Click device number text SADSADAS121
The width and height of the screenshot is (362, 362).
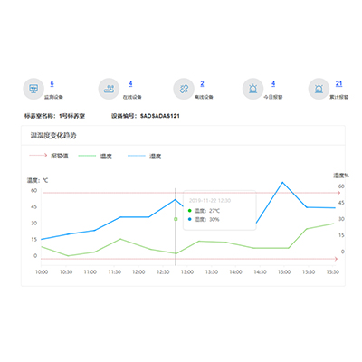(160, 116)
